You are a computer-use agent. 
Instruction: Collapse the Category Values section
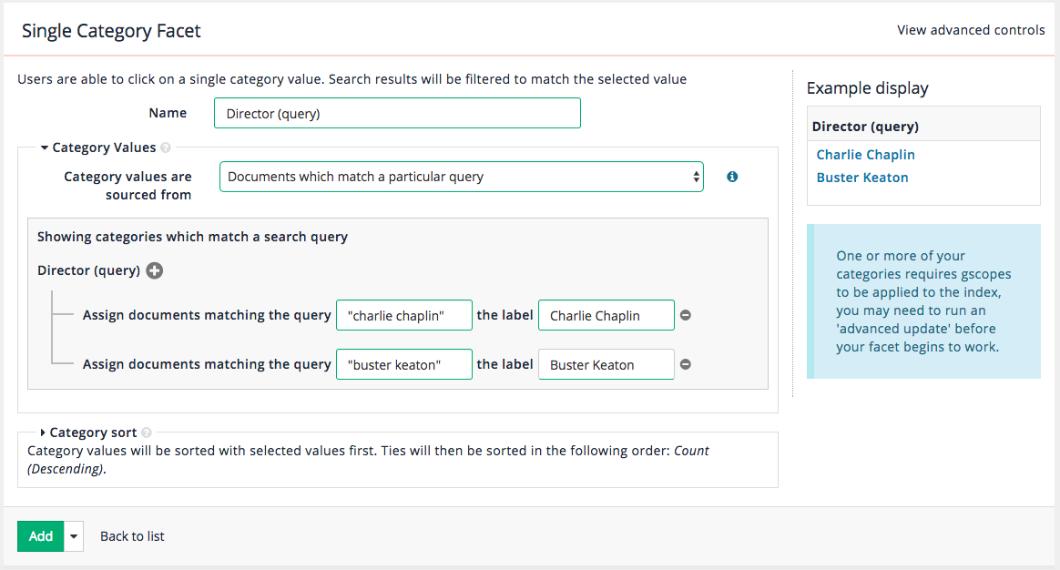[x=45, y=147]
